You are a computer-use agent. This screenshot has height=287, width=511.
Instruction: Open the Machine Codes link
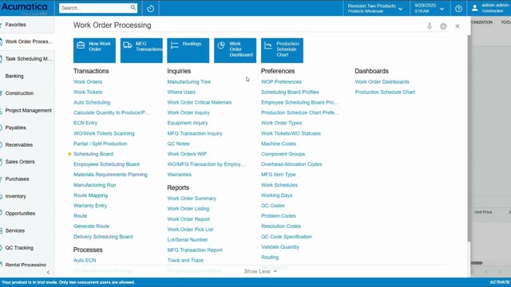coord(279,143)
